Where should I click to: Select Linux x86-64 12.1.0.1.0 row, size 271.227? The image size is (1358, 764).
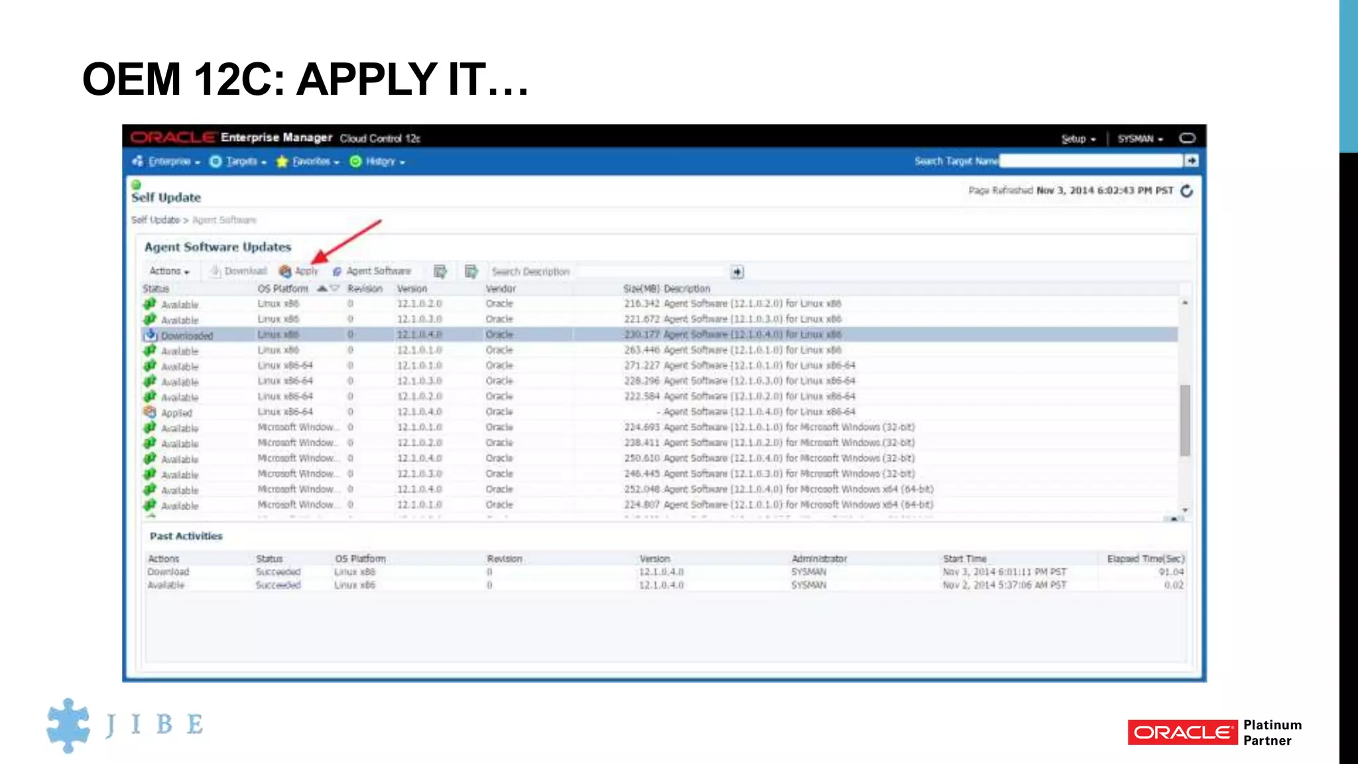point(660,365)
